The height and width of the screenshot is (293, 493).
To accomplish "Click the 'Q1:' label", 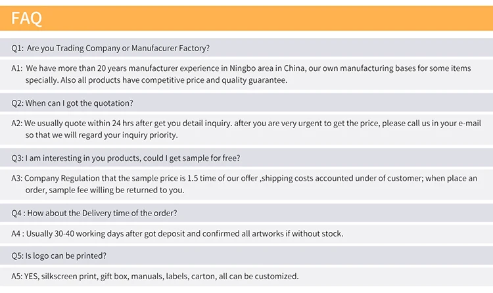I will pos(18,48).
